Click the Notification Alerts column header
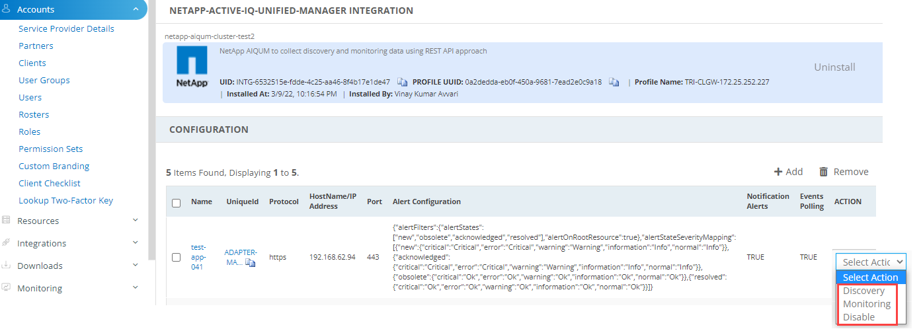Image resolution: width=923 pixels, height=331 pixels. click(768, 201)
